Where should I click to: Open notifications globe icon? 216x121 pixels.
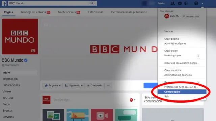(186, 3)
